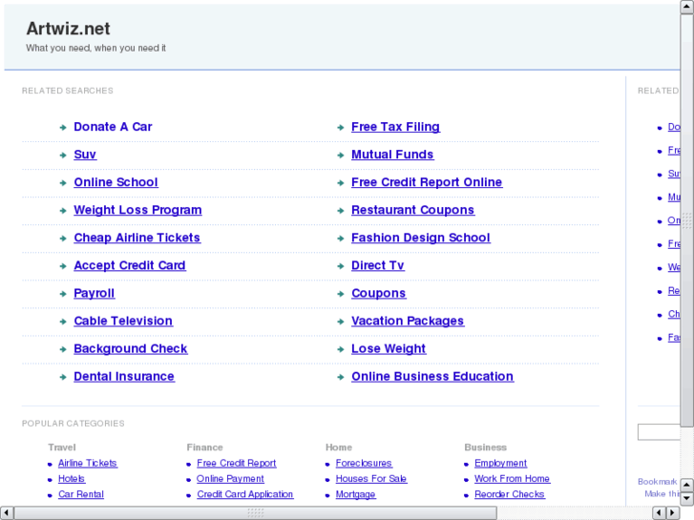Click the arrow bullet beside Donate A Car
694x520 pixels.
coord(62,127)
